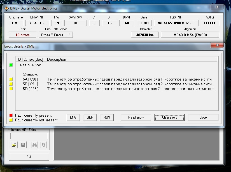Click Close button in Errors details
Viewport: 231px width, 172px height.
(x=203, y=117)
